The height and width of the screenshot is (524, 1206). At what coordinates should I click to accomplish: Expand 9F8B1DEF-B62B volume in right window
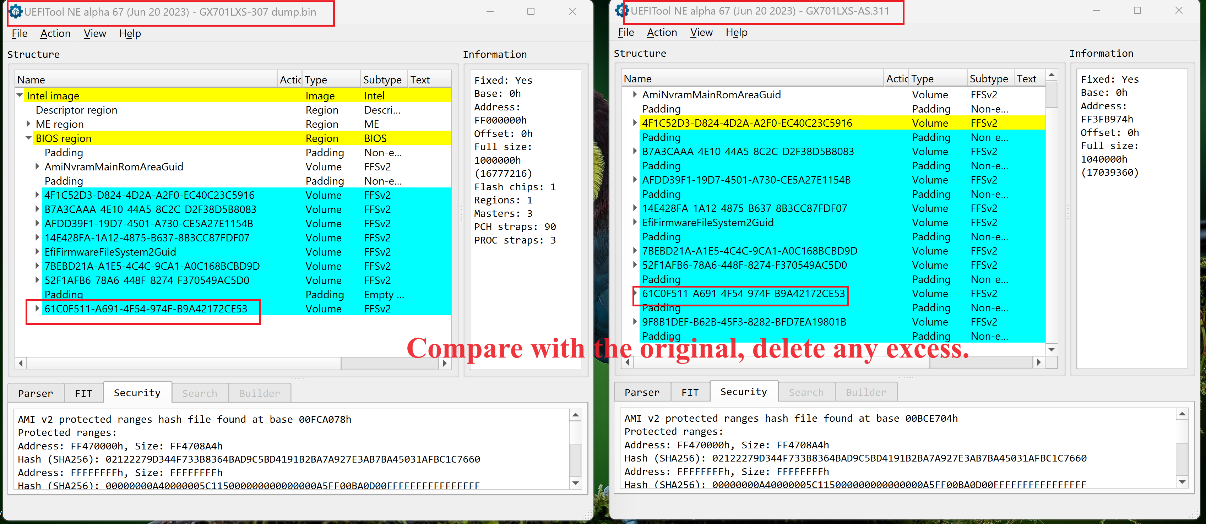click(635, 322)
